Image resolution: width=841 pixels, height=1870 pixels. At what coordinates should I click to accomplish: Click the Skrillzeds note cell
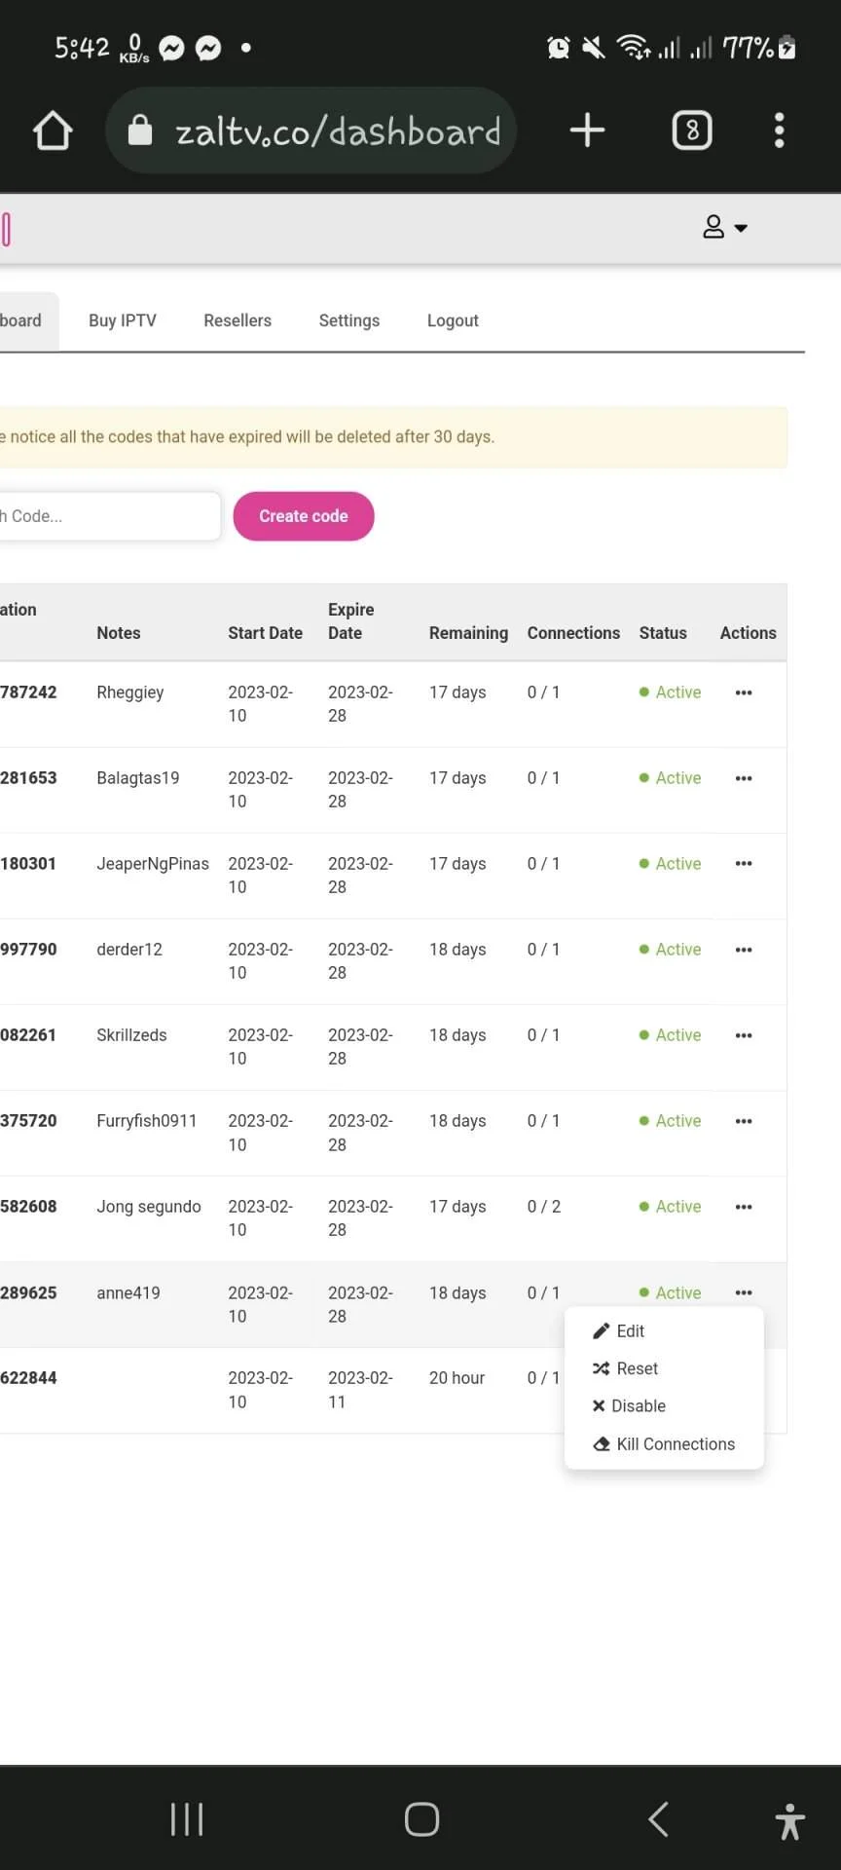131,1035
